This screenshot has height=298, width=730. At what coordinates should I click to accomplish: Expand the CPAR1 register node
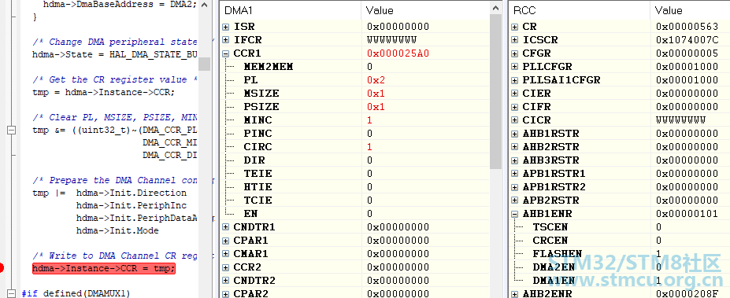(226, 241)
